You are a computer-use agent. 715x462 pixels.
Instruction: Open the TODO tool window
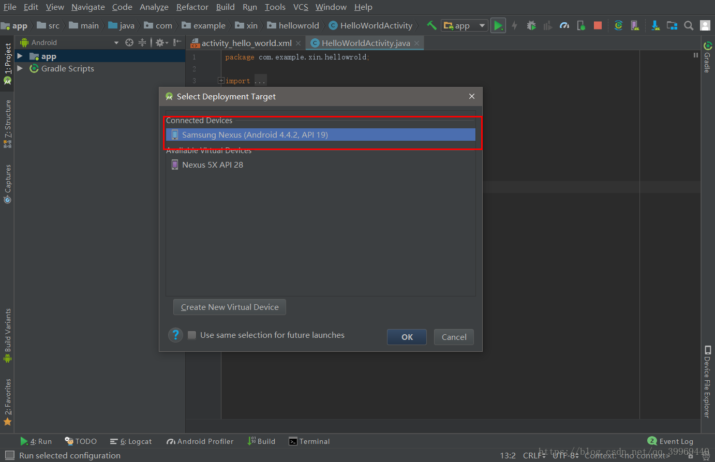pos(81,441)
